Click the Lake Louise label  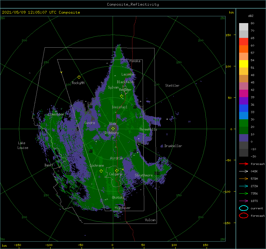pos(23,145)
